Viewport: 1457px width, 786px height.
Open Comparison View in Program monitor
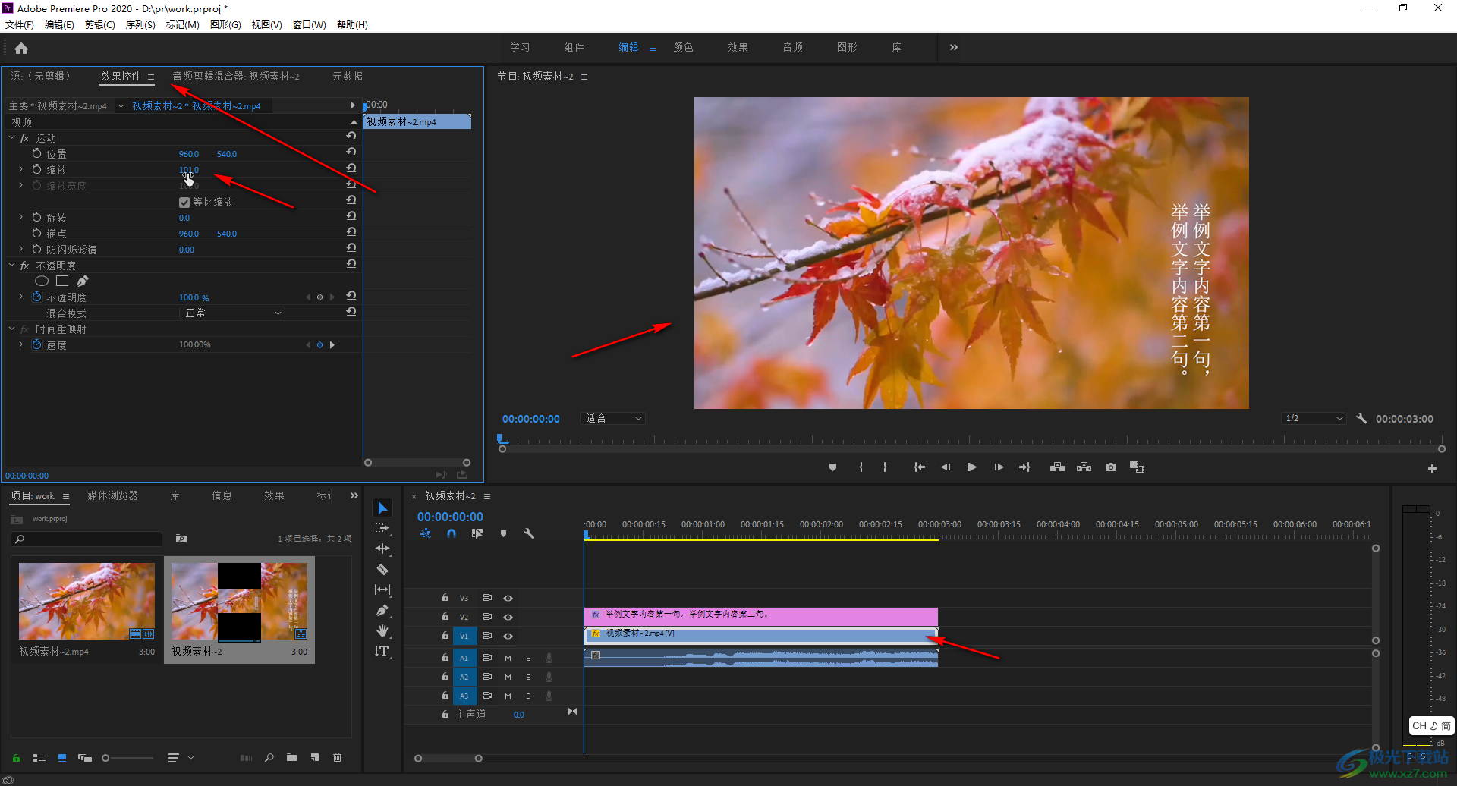[1137, 467]
